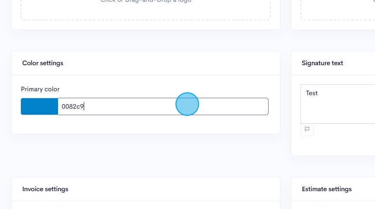The image size is (375, 209).
Task: Open the blue Primary color swatch
Action: pos(39,106)
